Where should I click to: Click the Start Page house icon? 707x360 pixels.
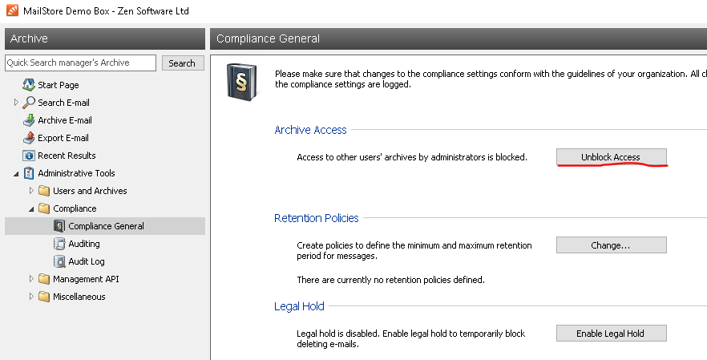[28, 84]
